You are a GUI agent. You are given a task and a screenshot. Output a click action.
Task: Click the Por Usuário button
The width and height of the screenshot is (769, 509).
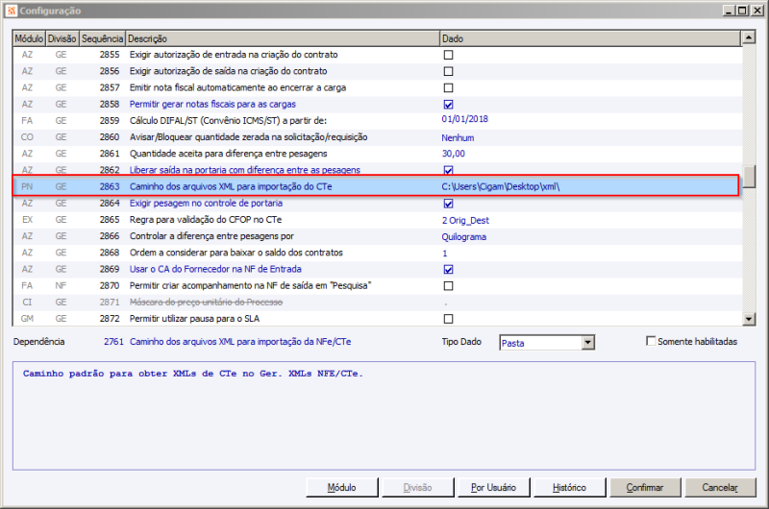click(x=493, y=488)
